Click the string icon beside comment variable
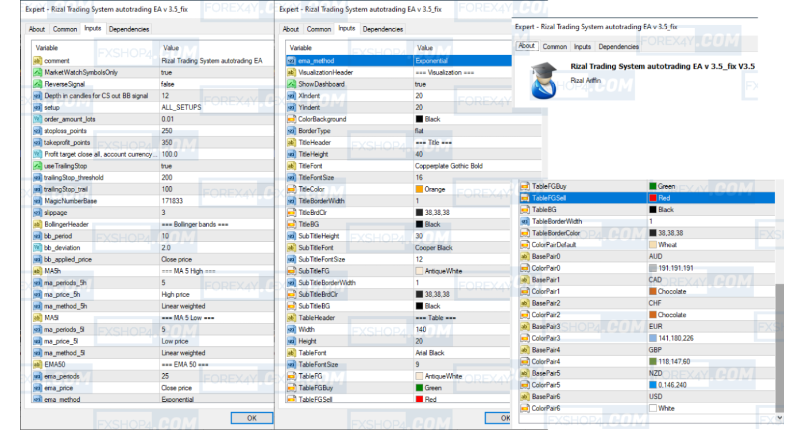The width and height of the screenshot is (804, 430). [x=37, y=61]
